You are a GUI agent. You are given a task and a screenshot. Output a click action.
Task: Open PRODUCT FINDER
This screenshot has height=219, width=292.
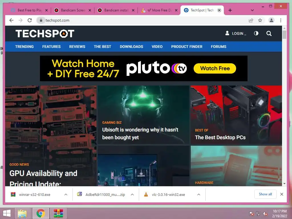coord(187,46)
